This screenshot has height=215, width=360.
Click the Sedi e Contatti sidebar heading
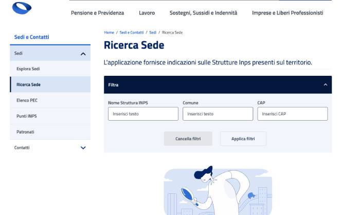coord(32,37)
